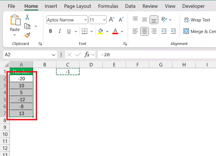Image resolution: width=216 pixels, height=156 pixels.
Task: Expand fill color palette arrow
Action: (107, 31)
